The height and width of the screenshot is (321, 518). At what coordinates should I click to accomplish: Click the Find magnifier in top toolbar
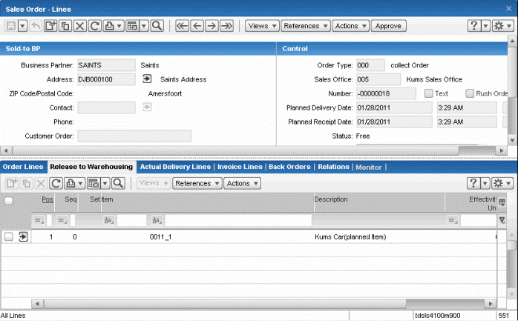[157, 25]
